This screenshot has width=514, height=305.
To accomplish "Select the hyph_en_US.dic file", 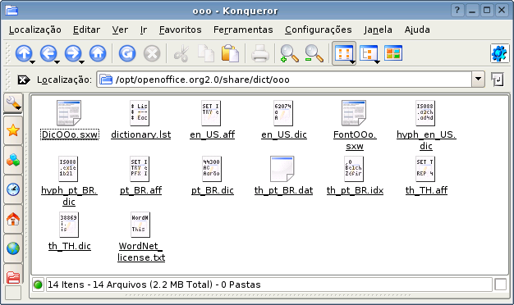I will [426, 125].
